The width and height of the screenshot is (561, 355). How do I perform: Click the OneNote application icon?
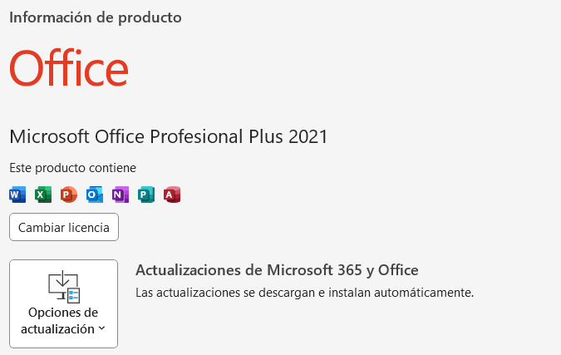coord(121,195)
